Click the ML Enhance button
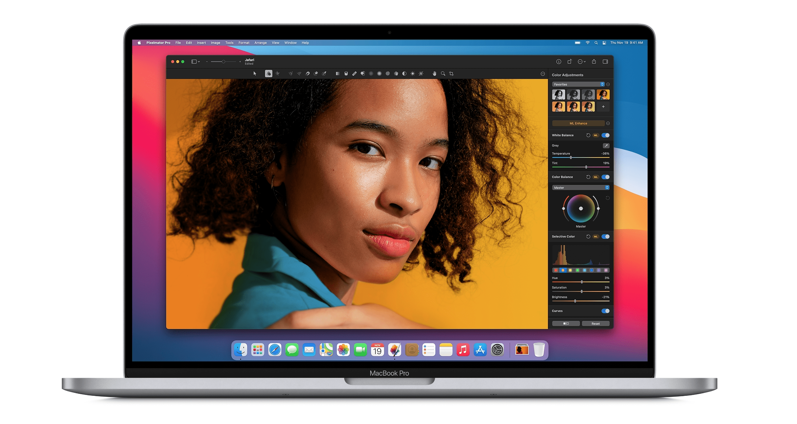Viewport: 797px width, 424px height. [578, 123]
